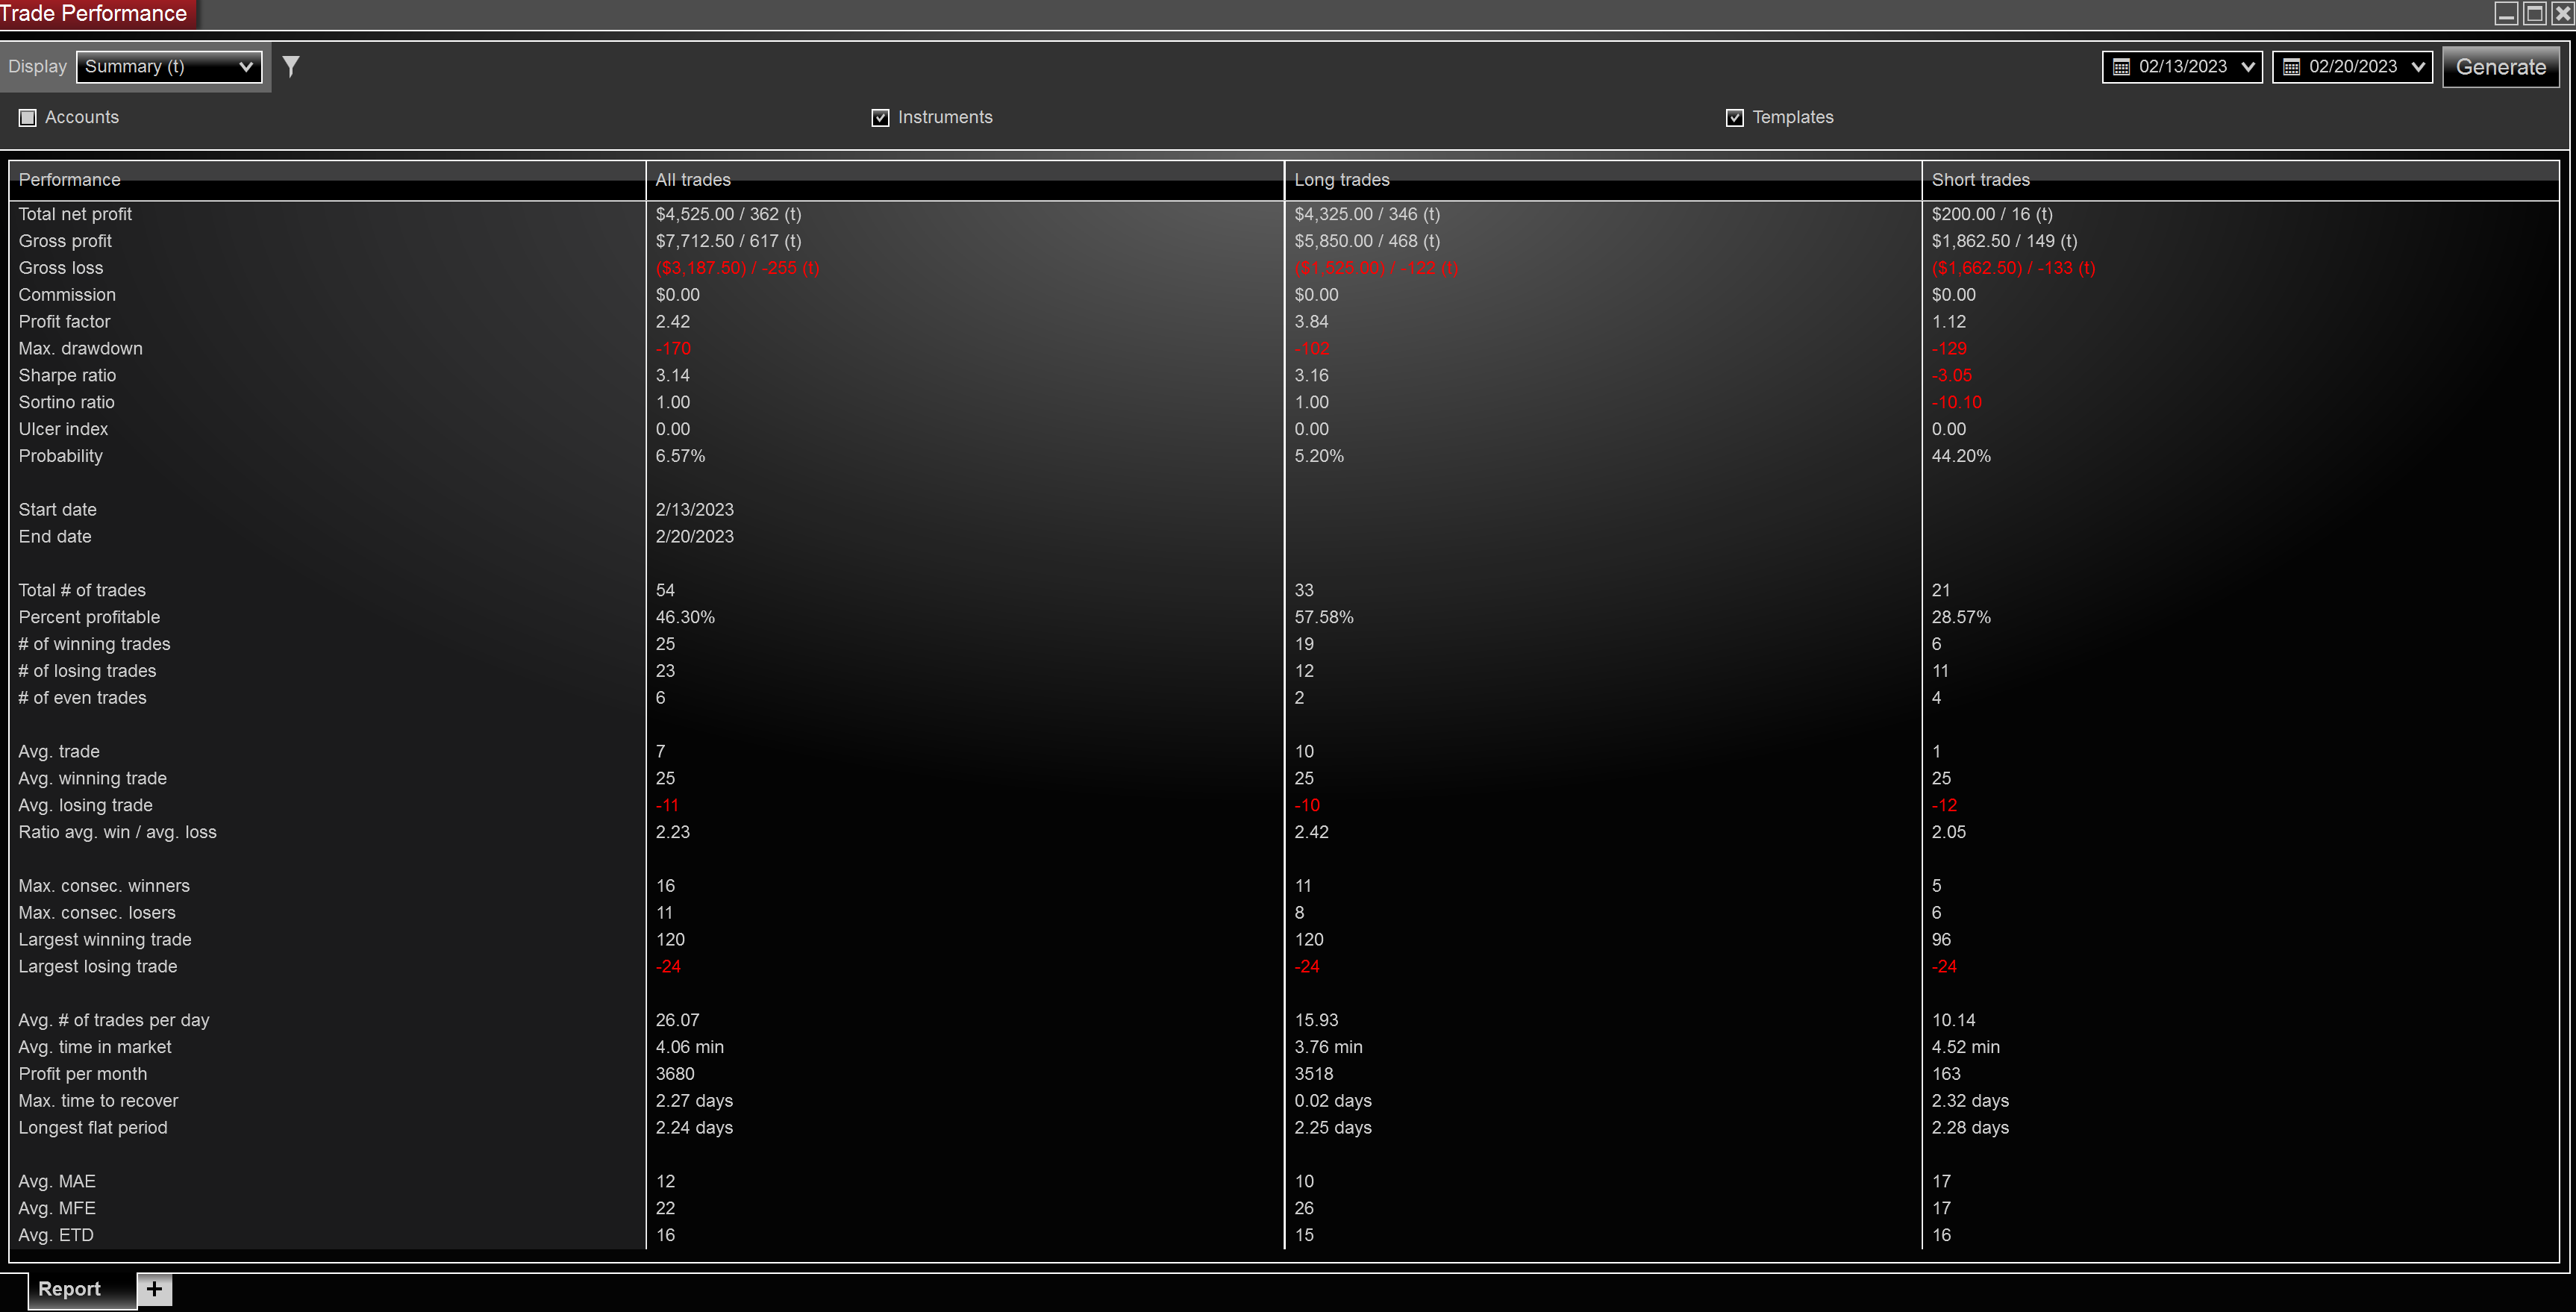The image size is (2576, 1312).
Task: Toggle the Instruments checkbox
Action: click(x=880, y=118)
